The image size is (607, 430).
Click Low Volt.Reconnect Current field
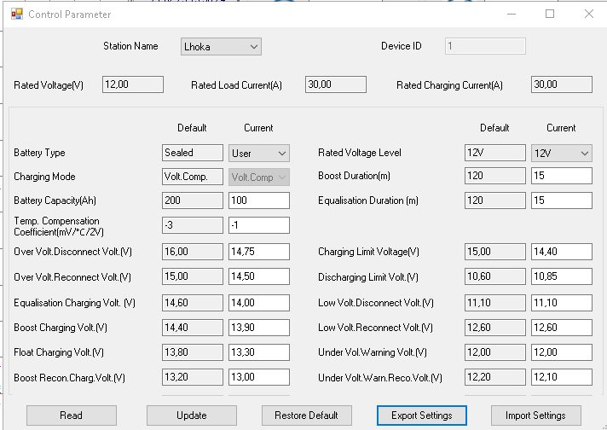[x=562, y=328]
